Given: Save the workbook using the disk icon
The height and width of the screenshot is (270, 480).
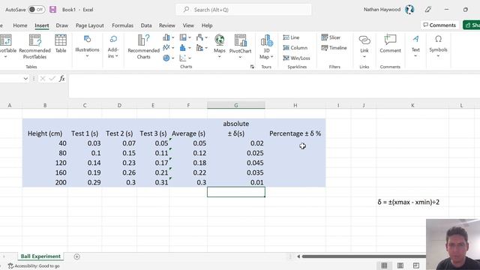Looking at the screenshot, I should point(53,10).
